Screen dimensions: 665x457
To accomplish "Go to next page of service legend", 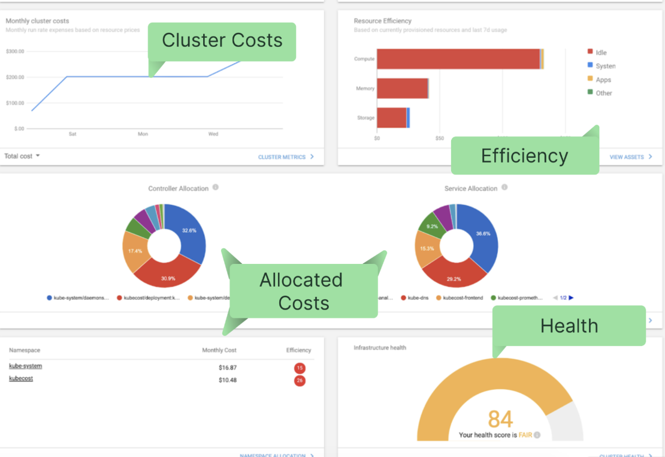I will tap(572, 297).
